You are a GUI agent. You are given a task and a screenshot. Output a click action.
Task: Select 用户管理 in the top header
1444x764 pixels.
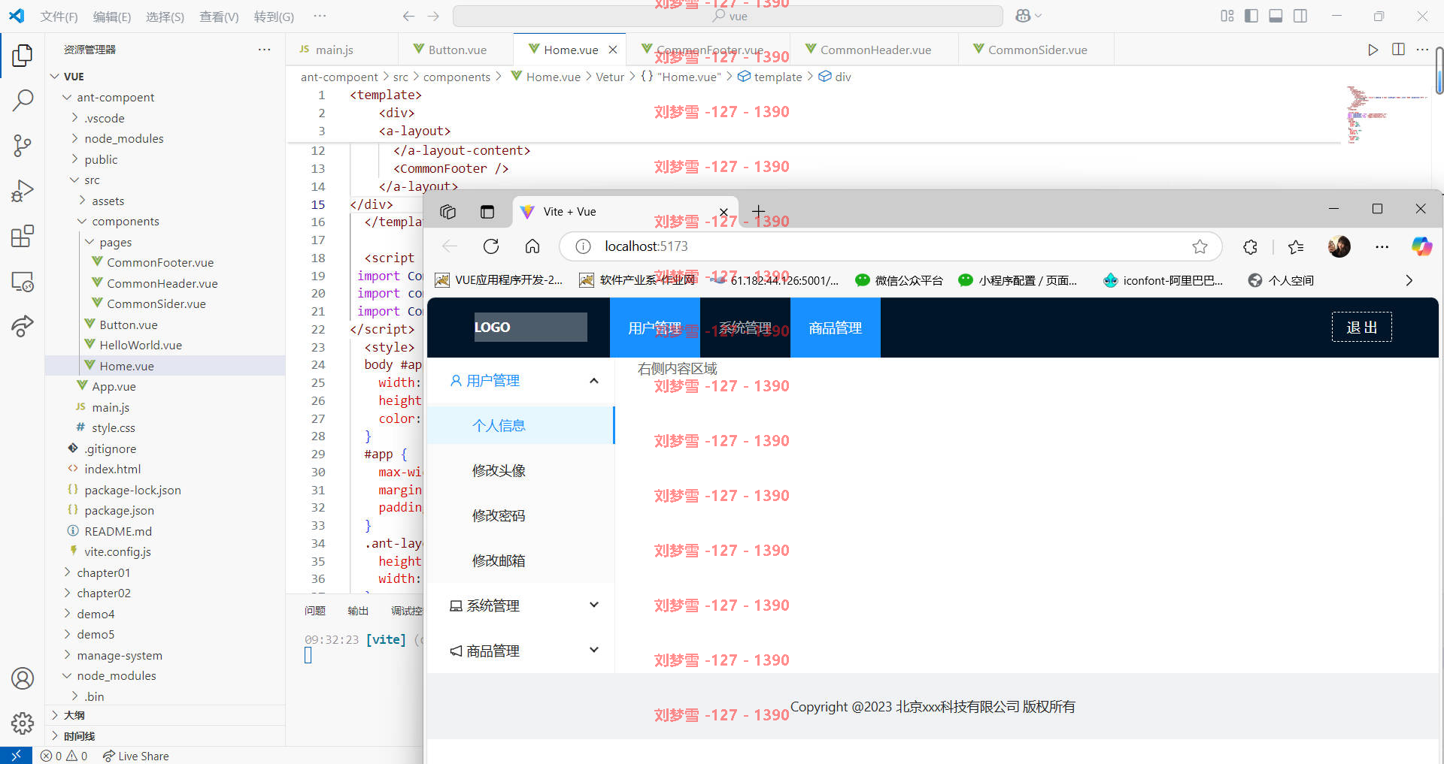pyautogui.click(x=654, y=328)
